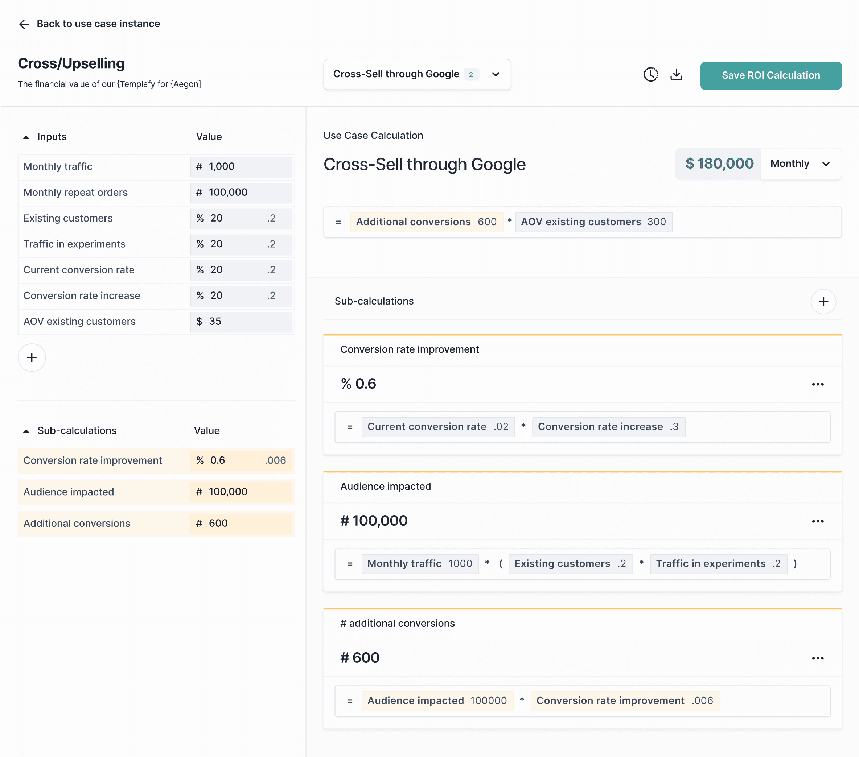Open additional conversions three-dot menu
The width and height of the screenshot is (859, 757).
(817, 658)
